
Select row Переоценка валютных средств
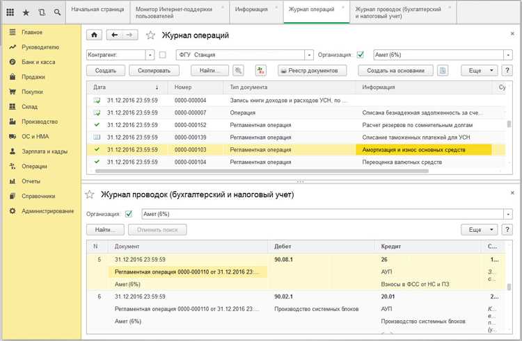[296, 162]
